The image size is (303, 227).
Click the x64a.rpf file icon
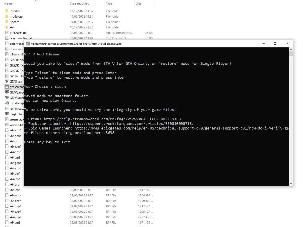[7, 130]
